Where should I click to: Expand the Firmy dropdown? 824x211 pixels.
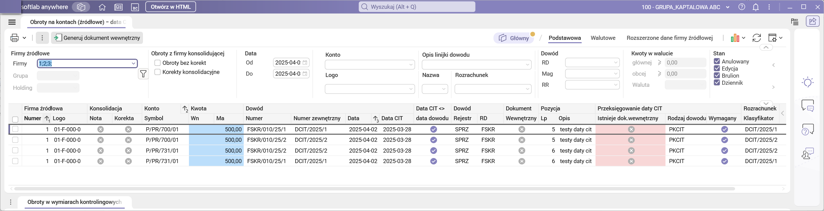133,63
